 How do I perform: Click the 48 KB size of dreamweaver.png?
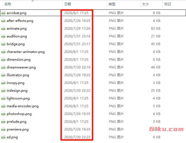[x=155, y=67]
